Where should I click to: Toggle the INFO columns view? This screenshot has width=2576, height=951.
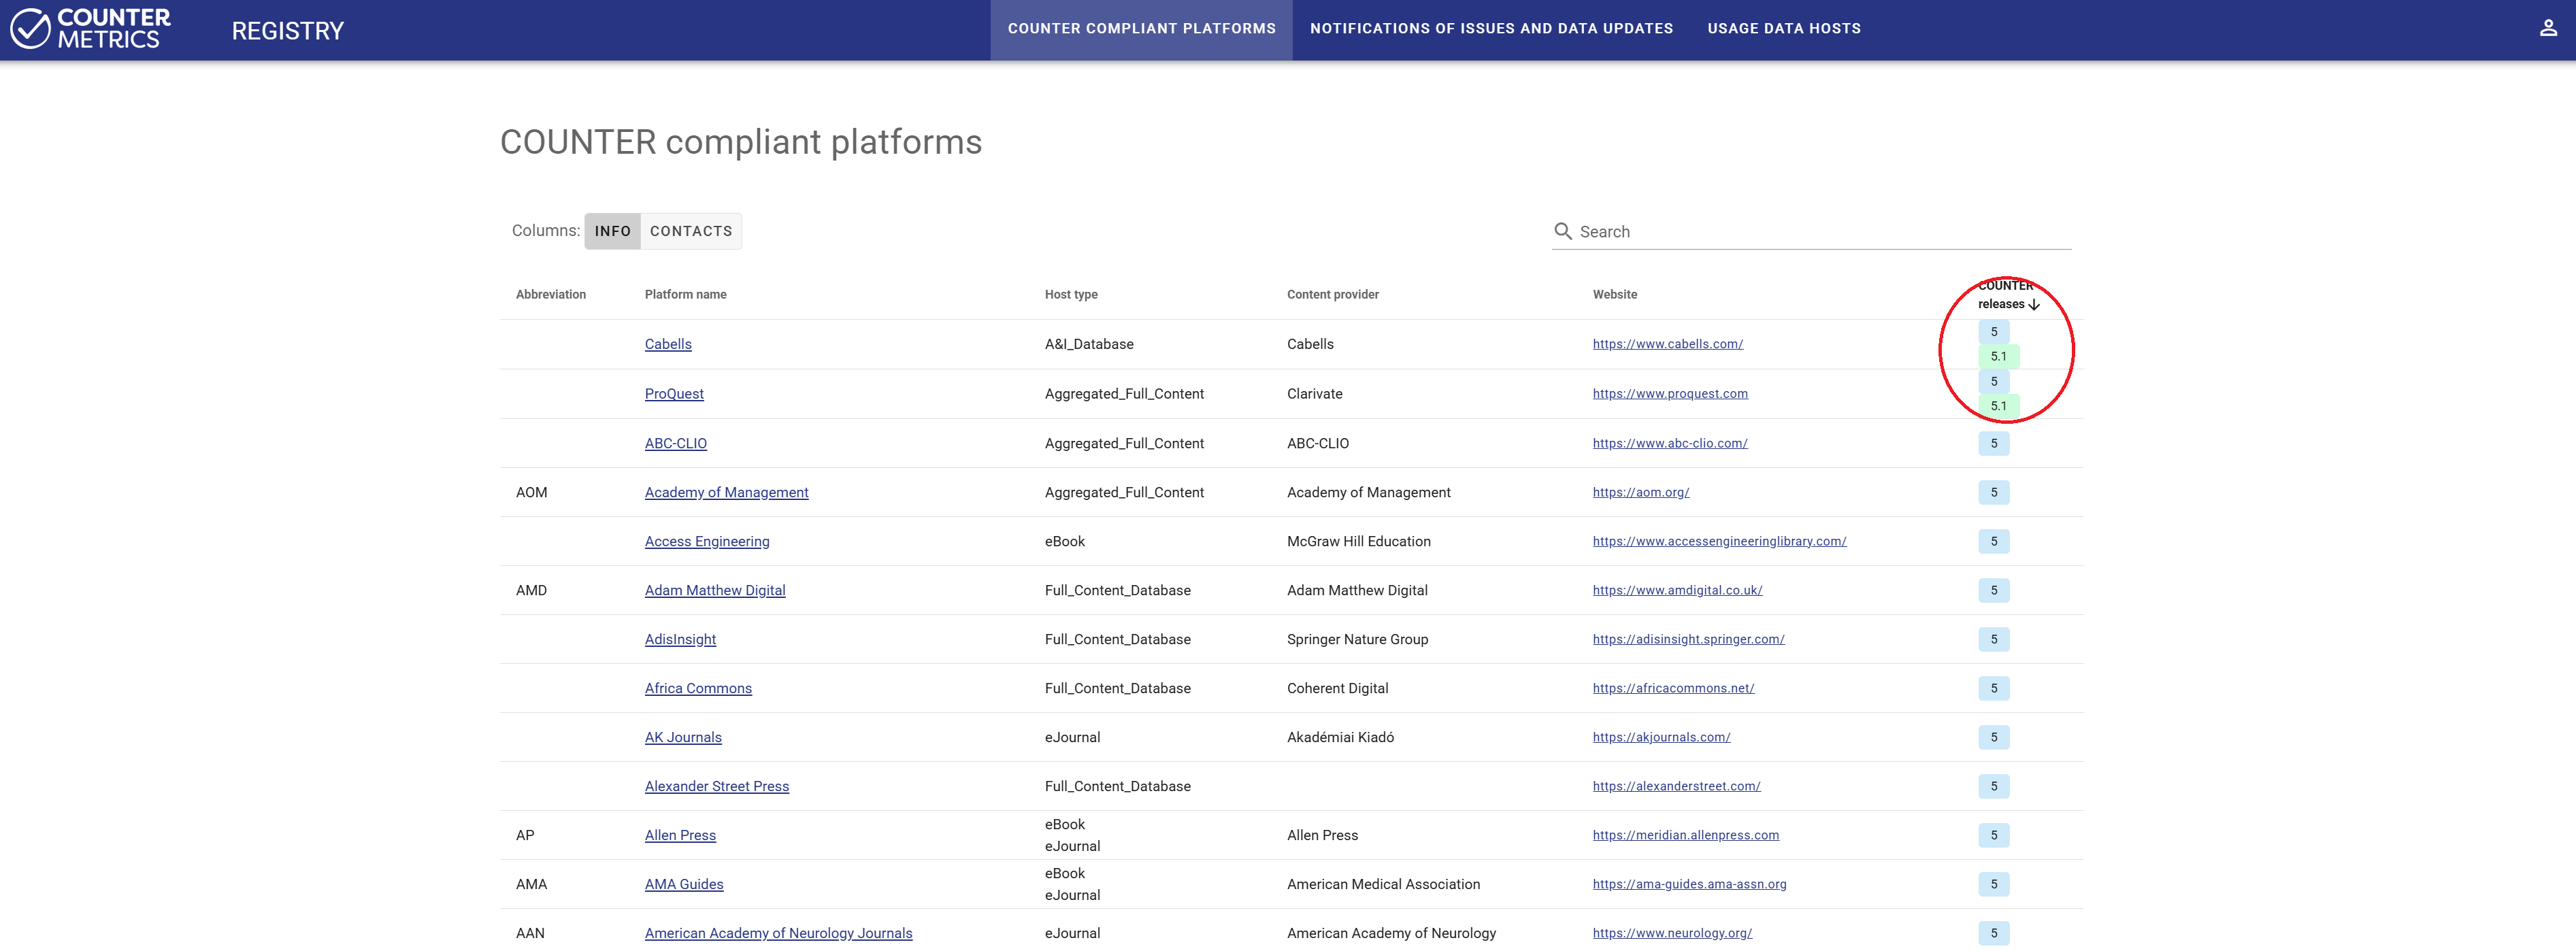coord(612,231)
